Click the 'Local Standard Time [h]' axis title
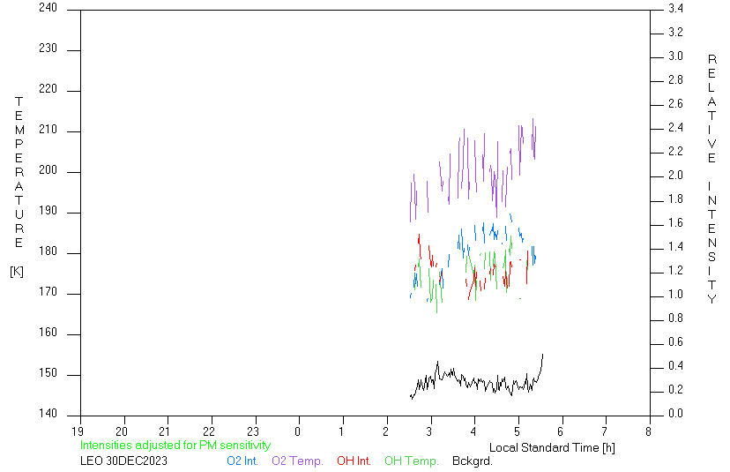Viewport: 730px width, 472px height. [552, 447]
